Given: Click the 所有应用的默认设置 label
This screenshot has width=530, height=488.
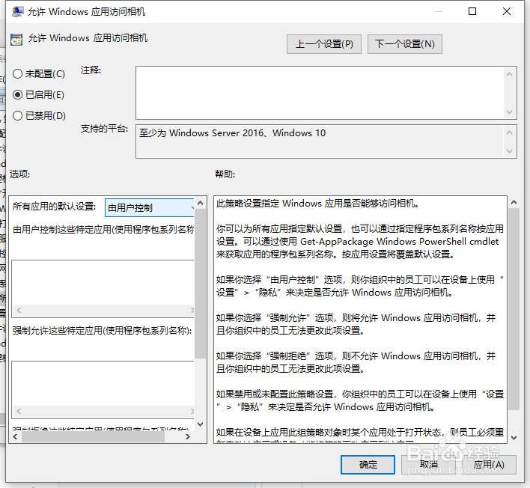Looking at the screenshot, I should coord(54,206).
